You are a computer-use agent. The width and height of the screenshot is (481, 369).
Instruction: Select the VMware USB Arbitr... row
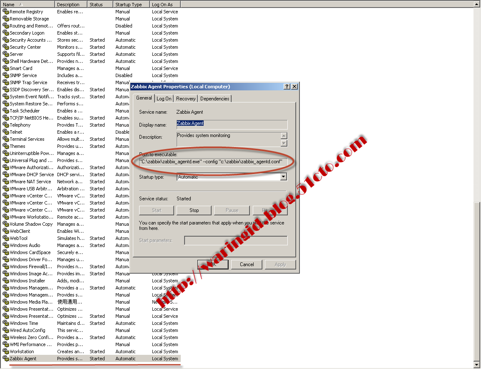coord(66,189)
